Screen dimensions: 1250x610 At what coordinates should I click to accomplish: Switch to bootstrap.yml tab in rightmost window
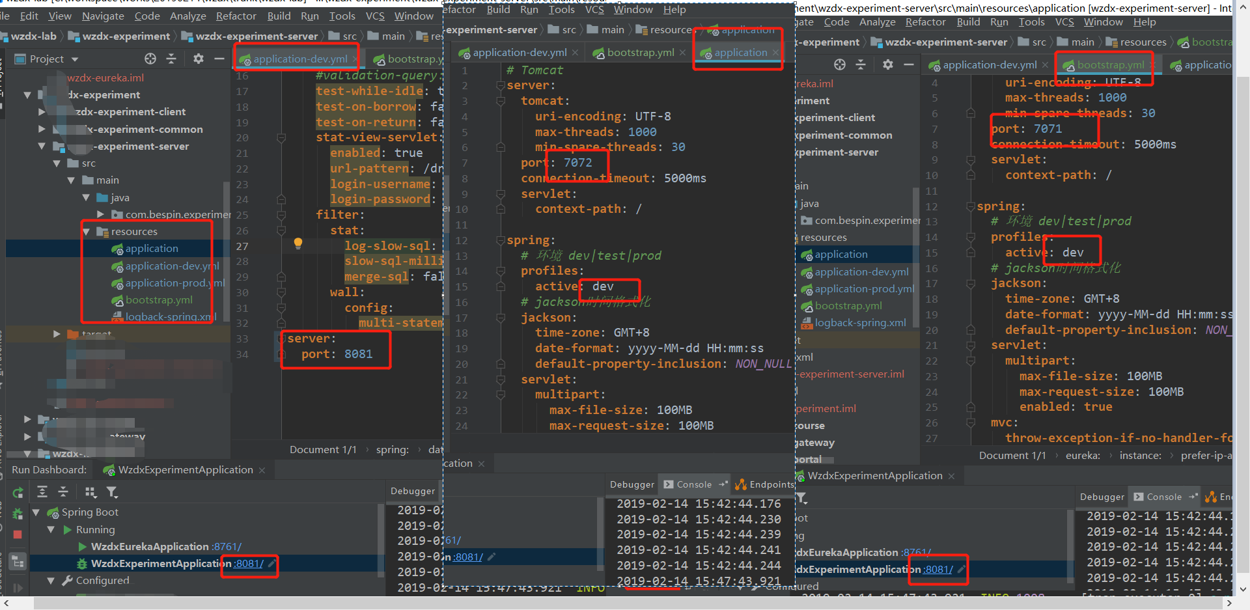pyautogui.click(x=1110, y=65)
